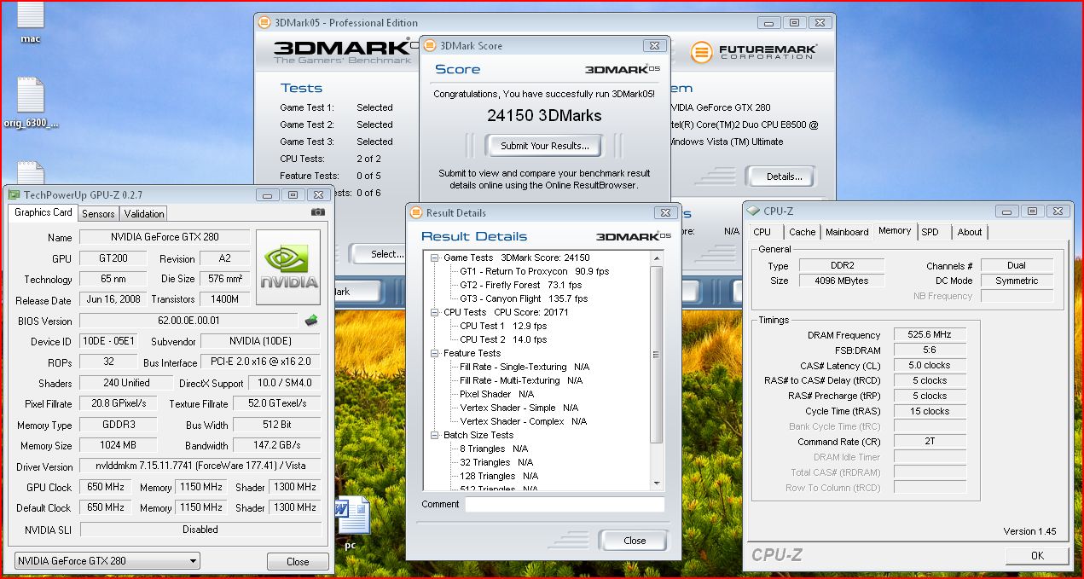This screenshot has height=579, width=1084.
Task: Click the Comment input field
Action: pos(564,504)
